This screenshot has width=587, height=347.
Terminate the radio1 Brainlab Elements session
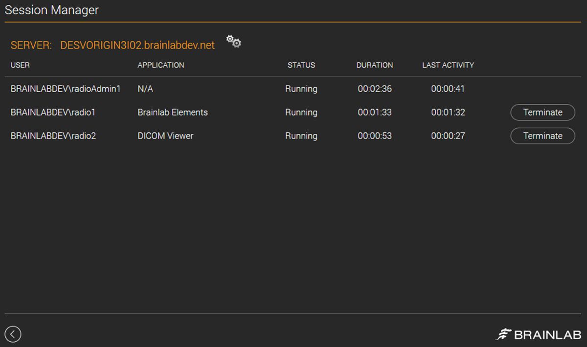pyautogui.click(x=542, y=112)
